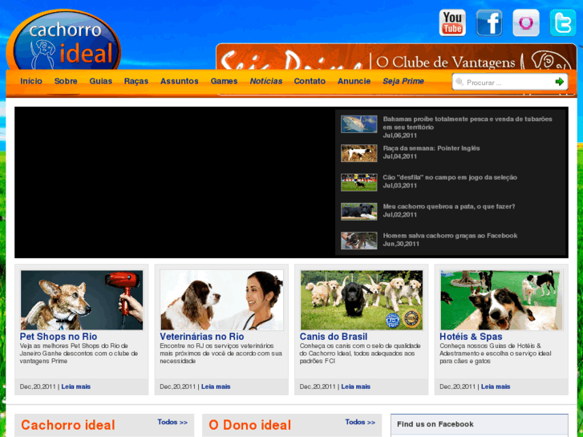Open the Hotéis & Spas dogs image
The height and width of the screenshot is (437, 583).
501,300
